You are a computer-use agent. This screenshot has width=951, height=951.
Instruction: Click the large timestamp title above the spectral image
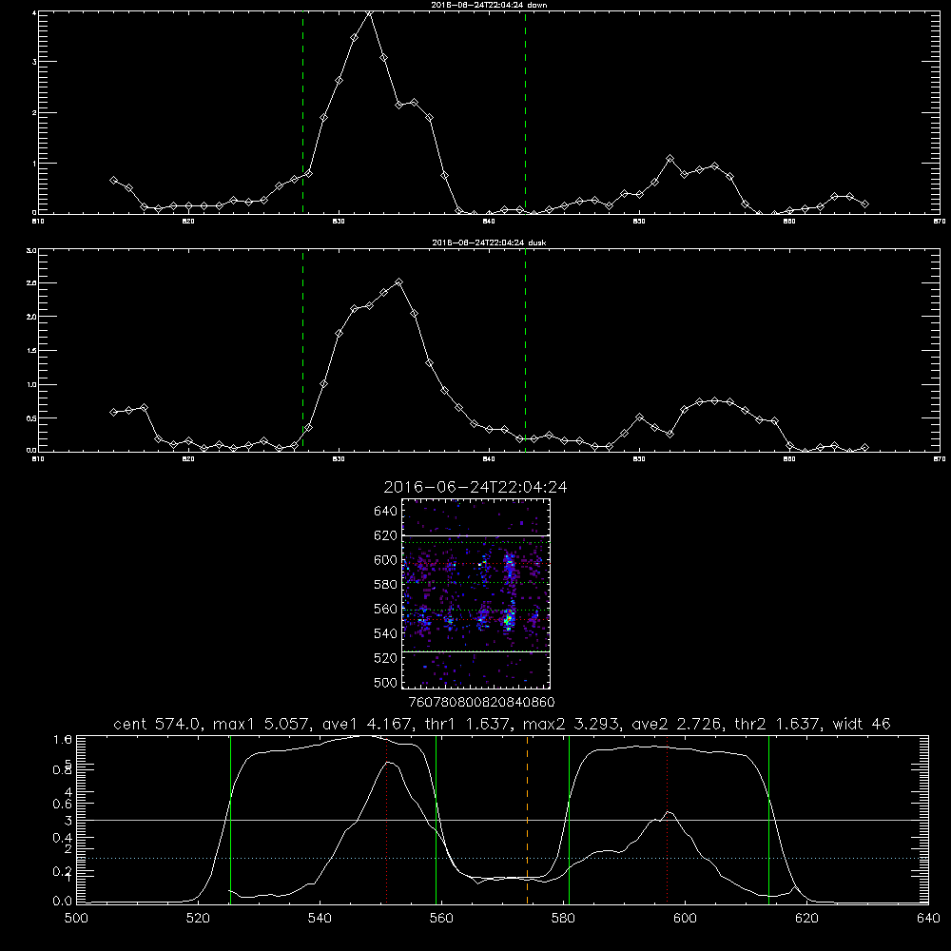(475, 487)
